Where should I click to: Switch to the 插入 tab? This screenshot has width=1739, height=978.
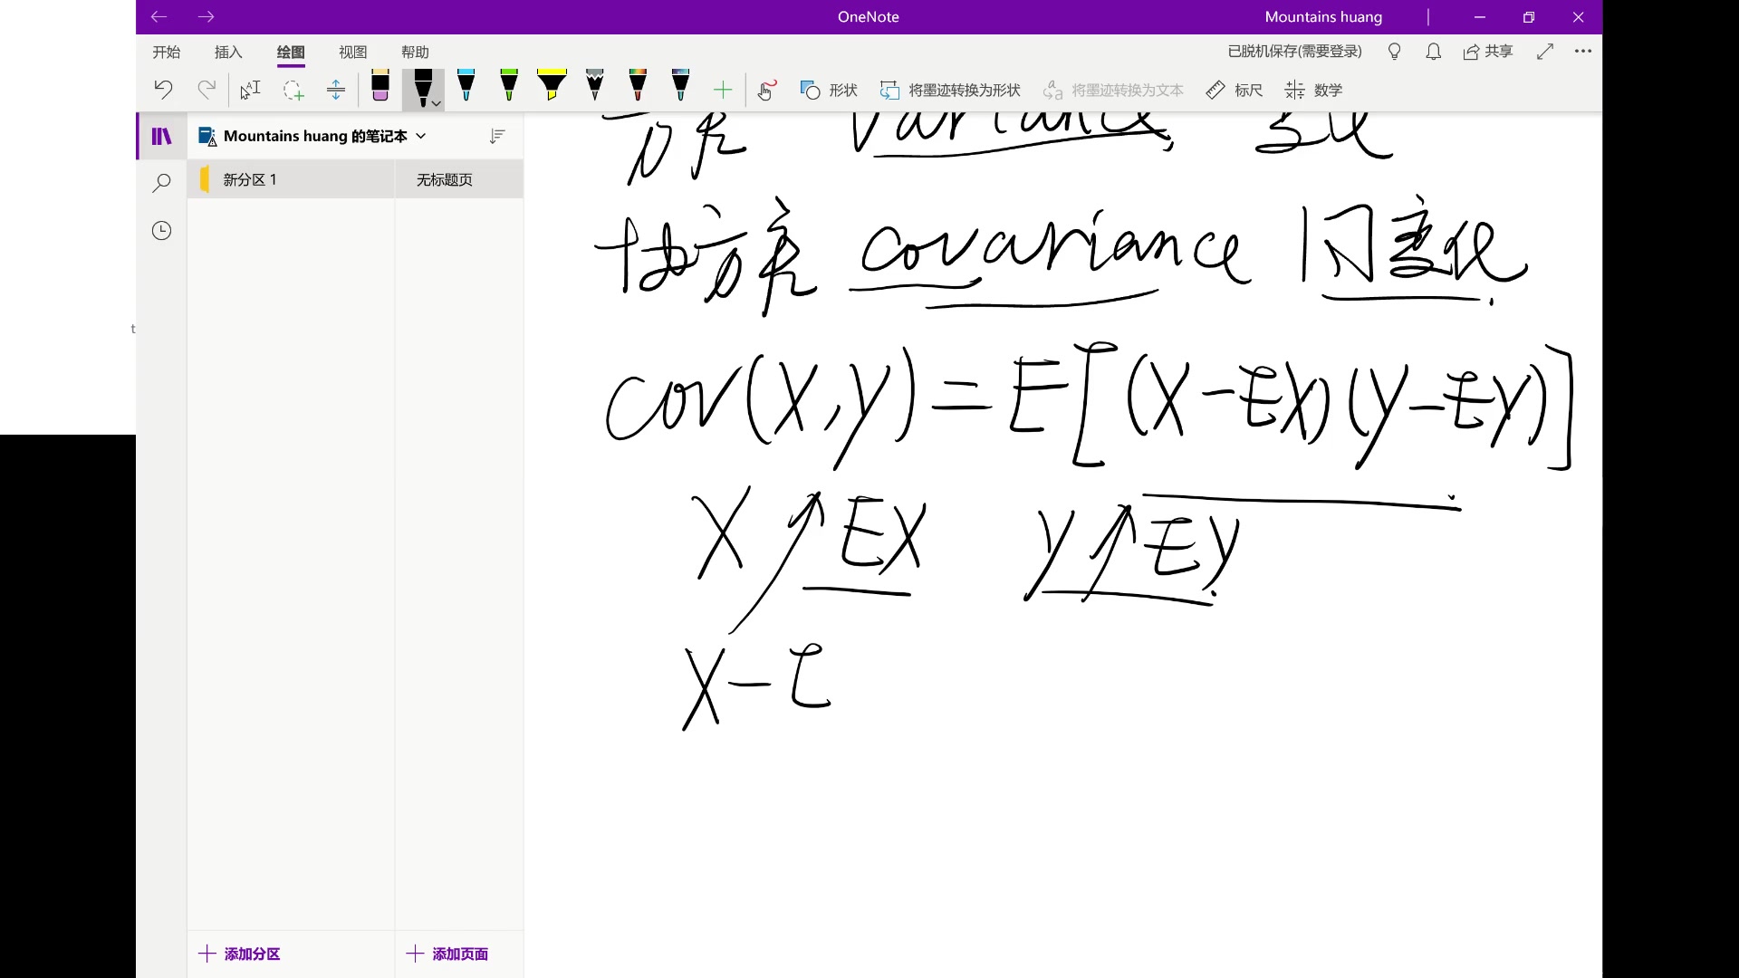[228, 53]
